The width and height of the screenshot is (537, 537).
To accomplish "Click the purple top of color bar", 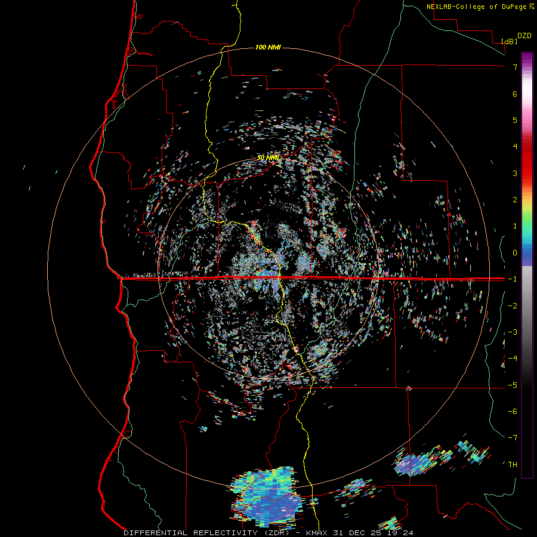I will [527, 58].
